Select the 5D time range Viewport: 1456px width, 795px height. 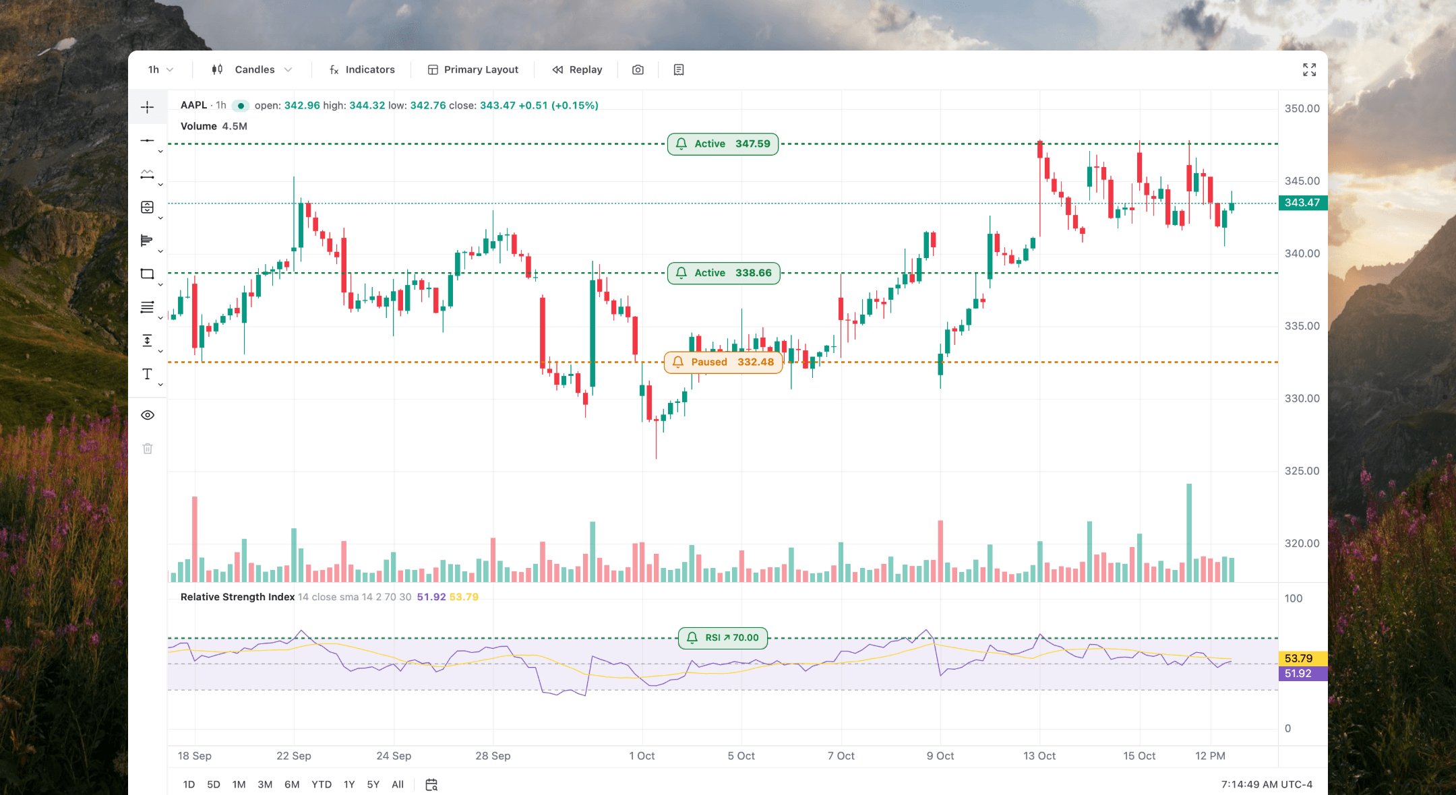pos(214,784)
